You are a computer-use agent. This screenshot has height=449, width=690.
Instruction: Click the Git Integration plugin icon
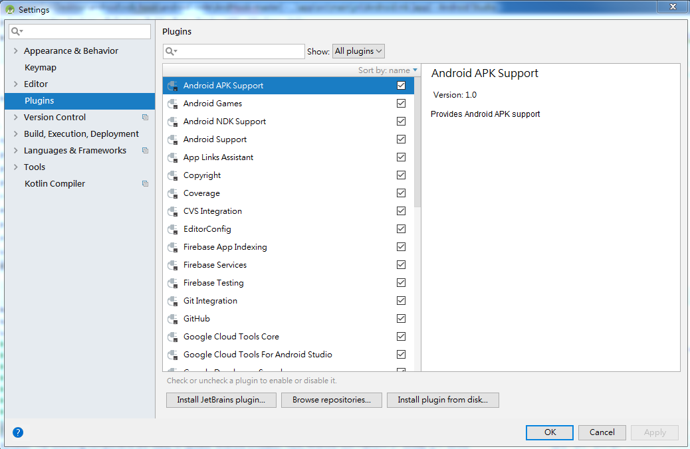[x=173, y=302]
